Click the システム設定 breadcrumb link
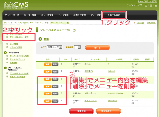The height and width of the screenshot is (117, 159). 23,23
